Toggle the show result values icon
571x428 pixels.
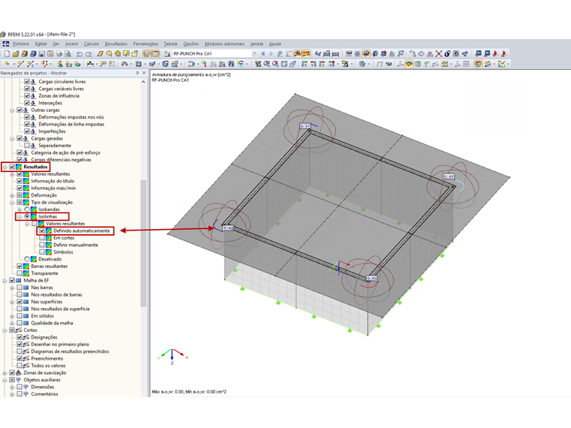click(x=307, y=53)
